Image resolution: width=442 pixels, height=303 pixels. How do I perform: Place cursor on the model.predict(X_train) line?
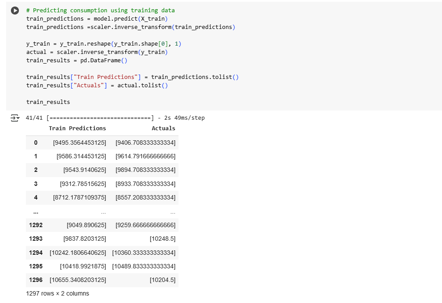point(97,18)
